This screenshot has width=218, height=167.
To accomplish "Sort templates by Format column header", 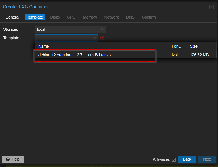I will (x=177, y=46).
